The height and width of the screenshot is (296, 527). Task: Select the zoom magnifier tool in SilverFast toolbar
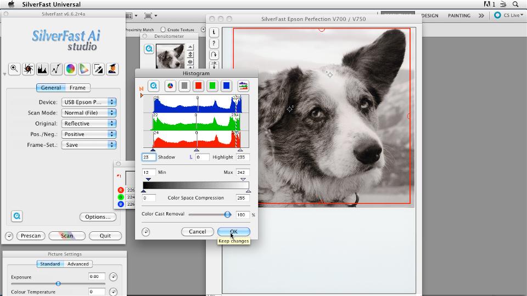[x=14, y=69]
